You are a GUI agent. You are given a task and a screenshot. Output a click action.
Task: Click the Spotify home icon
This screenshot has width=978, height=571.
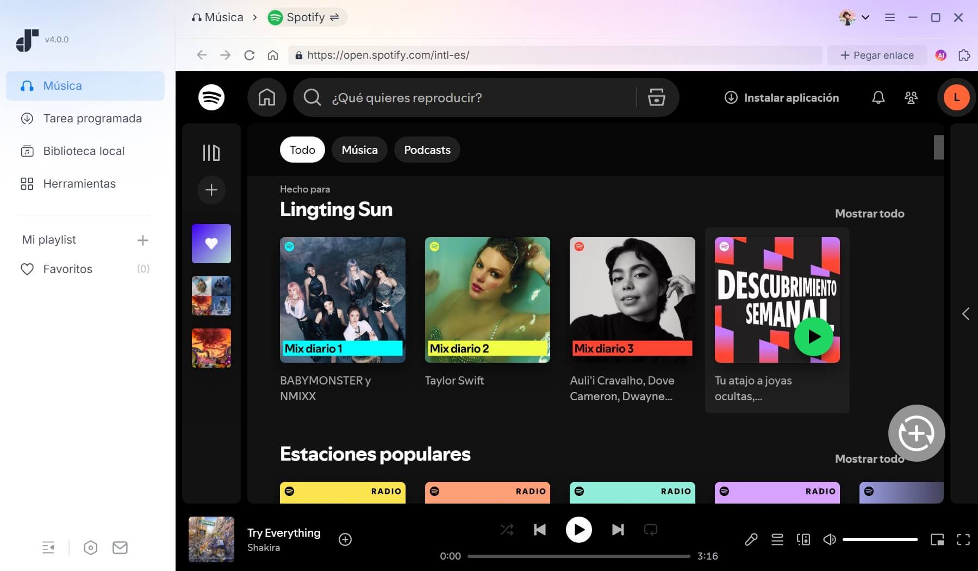pos(266,98)
